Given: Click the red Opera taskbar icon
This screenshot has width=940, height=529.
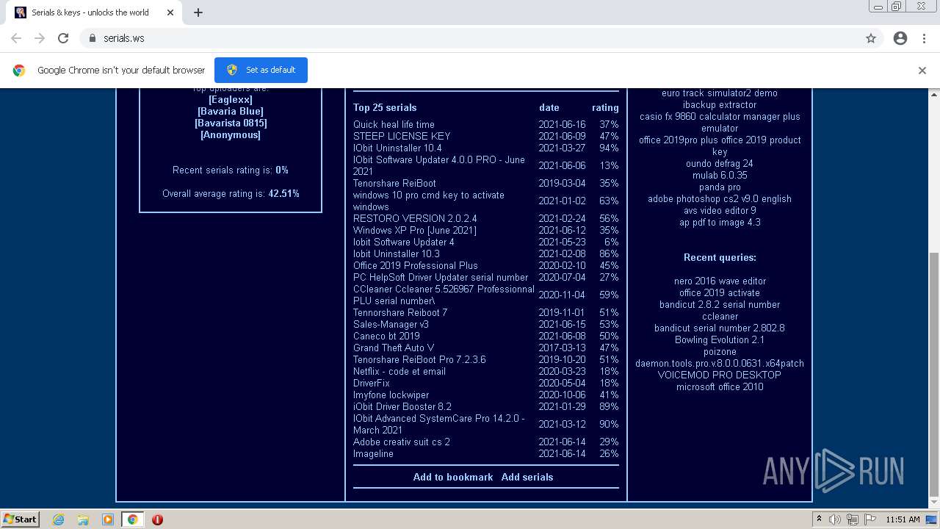Looking at the screenshot, I should click(157, 519).
